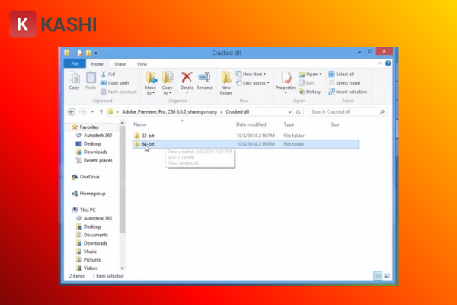Screen dimensions: 457x305
Task: Go forward with the Forward arrow
Action: 83,112
